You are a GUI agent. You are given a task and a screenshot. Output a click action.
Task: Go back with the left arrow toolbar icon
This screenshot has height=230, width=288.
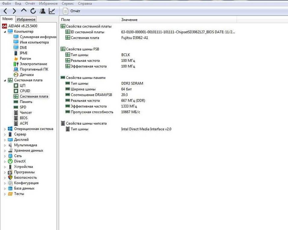point(5,11)
